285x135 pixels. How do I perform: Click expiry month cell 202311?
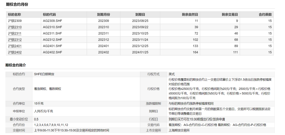(104, 34)
